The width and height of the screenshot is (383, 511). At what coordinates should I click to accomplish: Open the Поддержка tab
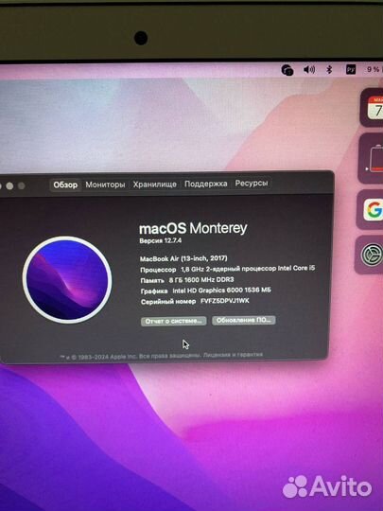206,184
